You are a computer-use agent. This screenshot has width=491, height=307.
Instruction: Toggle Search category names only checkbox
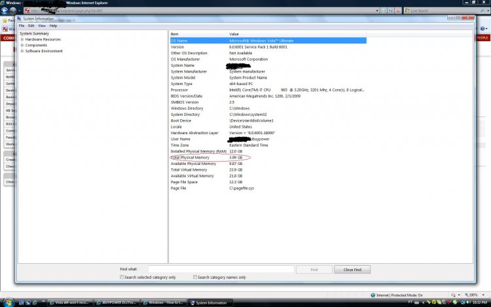pyautogui.click(x=195, y=277)
